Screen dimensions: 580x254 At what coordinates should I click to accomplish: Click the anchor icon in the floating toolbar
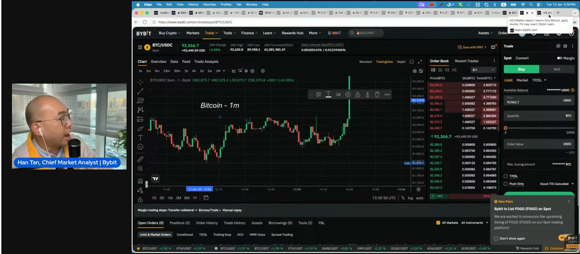point(368,94)
